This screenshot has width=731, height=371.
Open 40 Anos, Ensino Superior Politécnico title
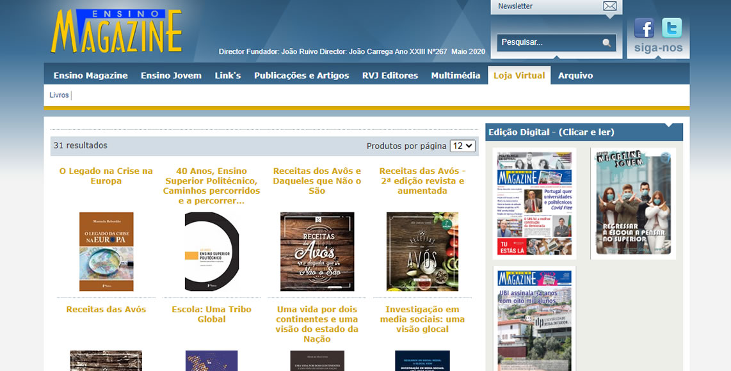pyautogui.click(x=212, y=186)
